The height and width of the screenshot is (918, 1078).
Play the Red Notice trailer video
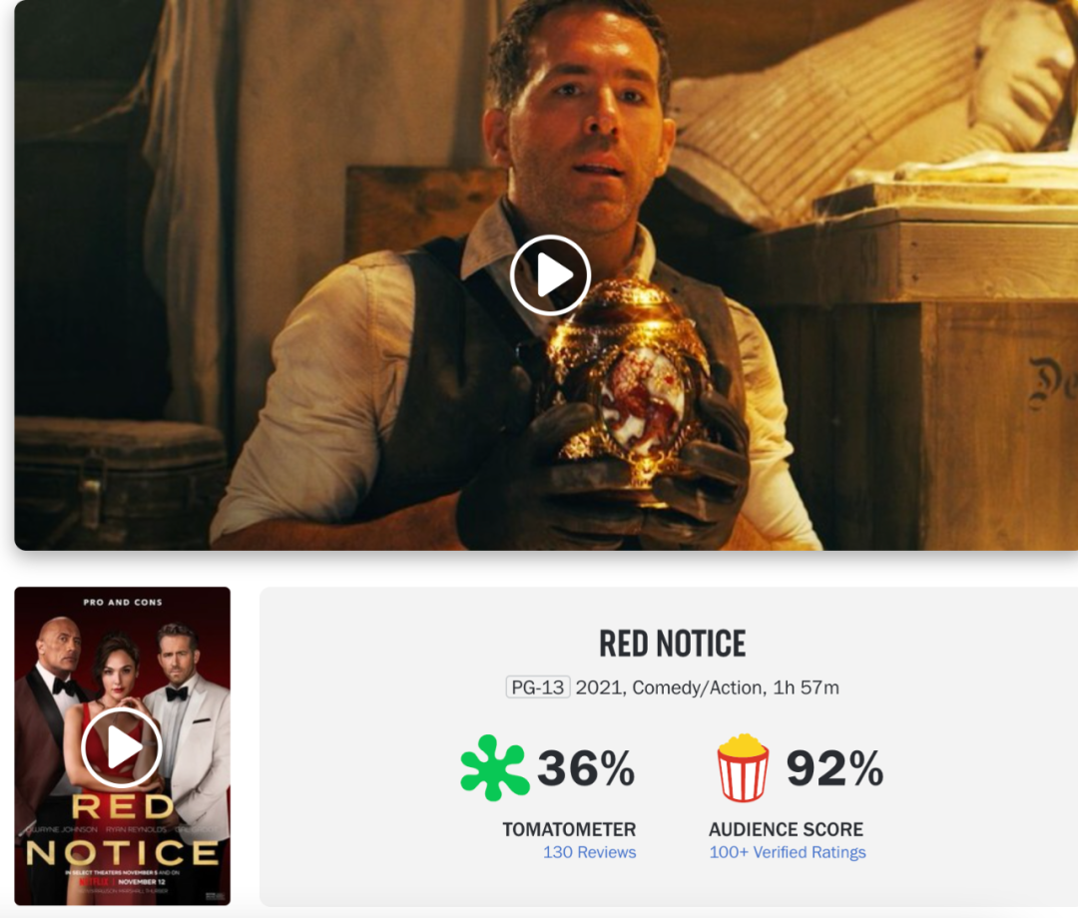click(550, 274)
